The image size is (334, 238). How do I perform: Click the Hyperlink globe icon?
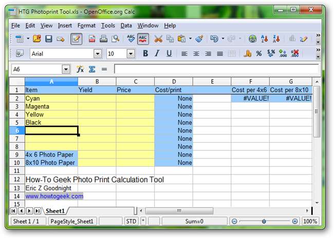click(253, 39)
